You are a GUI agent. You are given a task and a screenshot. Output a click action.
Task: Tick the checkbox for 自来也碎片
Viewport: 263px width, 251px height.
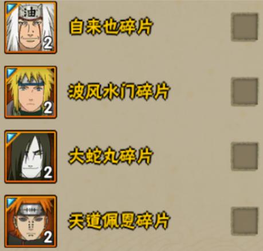pyautogui.click(x=245, y=27)
